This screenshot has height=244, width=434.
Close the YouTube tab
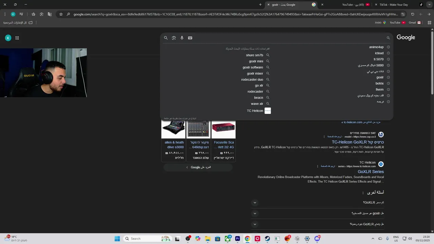[322, 4]
